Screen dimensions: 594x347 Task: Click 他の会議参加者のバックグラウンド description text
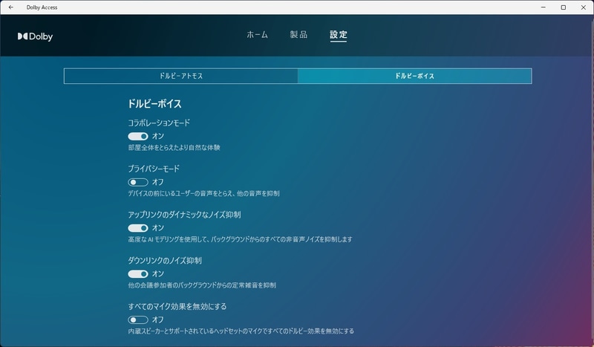(x=202, y=285)
